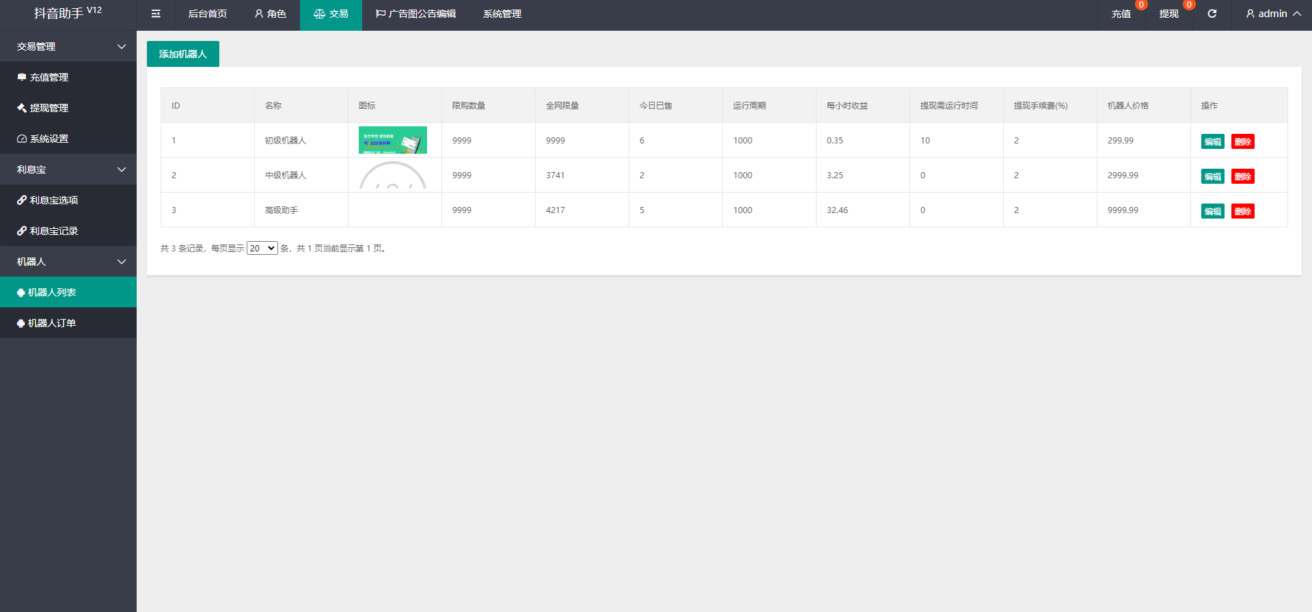Collapse the 交易管理 sidebar section

68,46
